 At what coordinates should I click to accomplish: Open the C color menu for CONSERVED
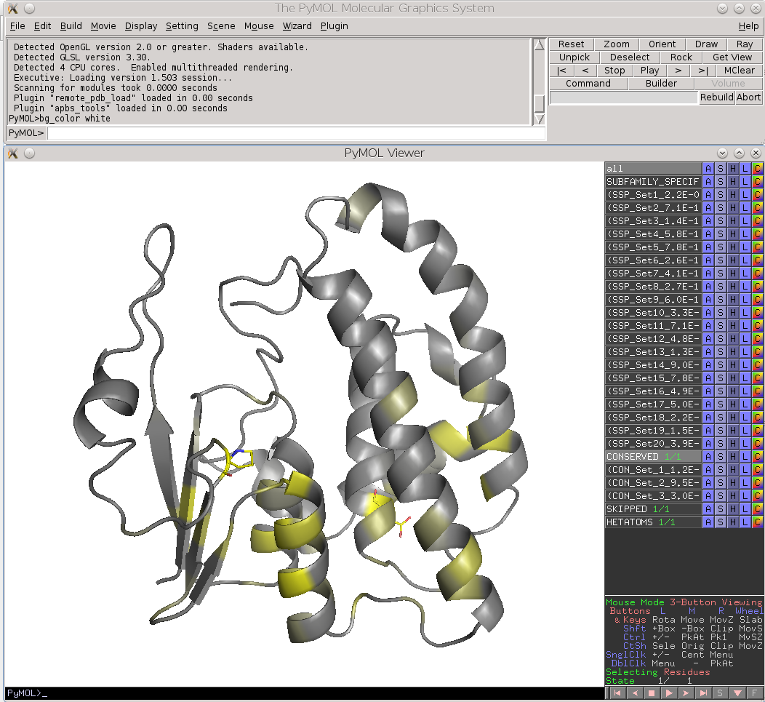[757, 456]
